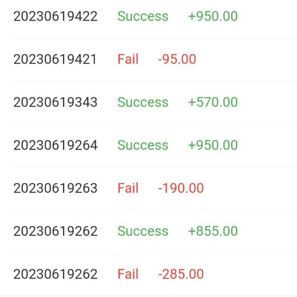Click Success status for period 20230619422
Viewport: 297px width, 297px height.
coord(143,16)
